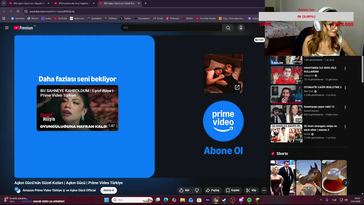This screenshot has width=364, height=205.
Task: Open more actions menu below video
Action: (264, 190)
